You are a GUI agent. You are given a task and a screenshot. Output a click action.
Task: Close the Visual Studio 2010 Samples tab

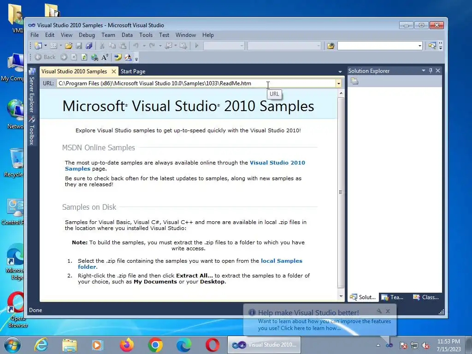(x=113, y=71)
